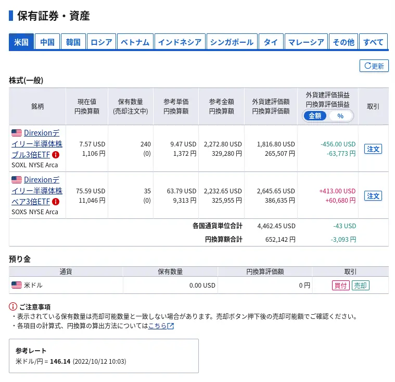
Task: Open the Direxion 半導体株ブル3倍ETF link
Action: click(x=37, y=143)
